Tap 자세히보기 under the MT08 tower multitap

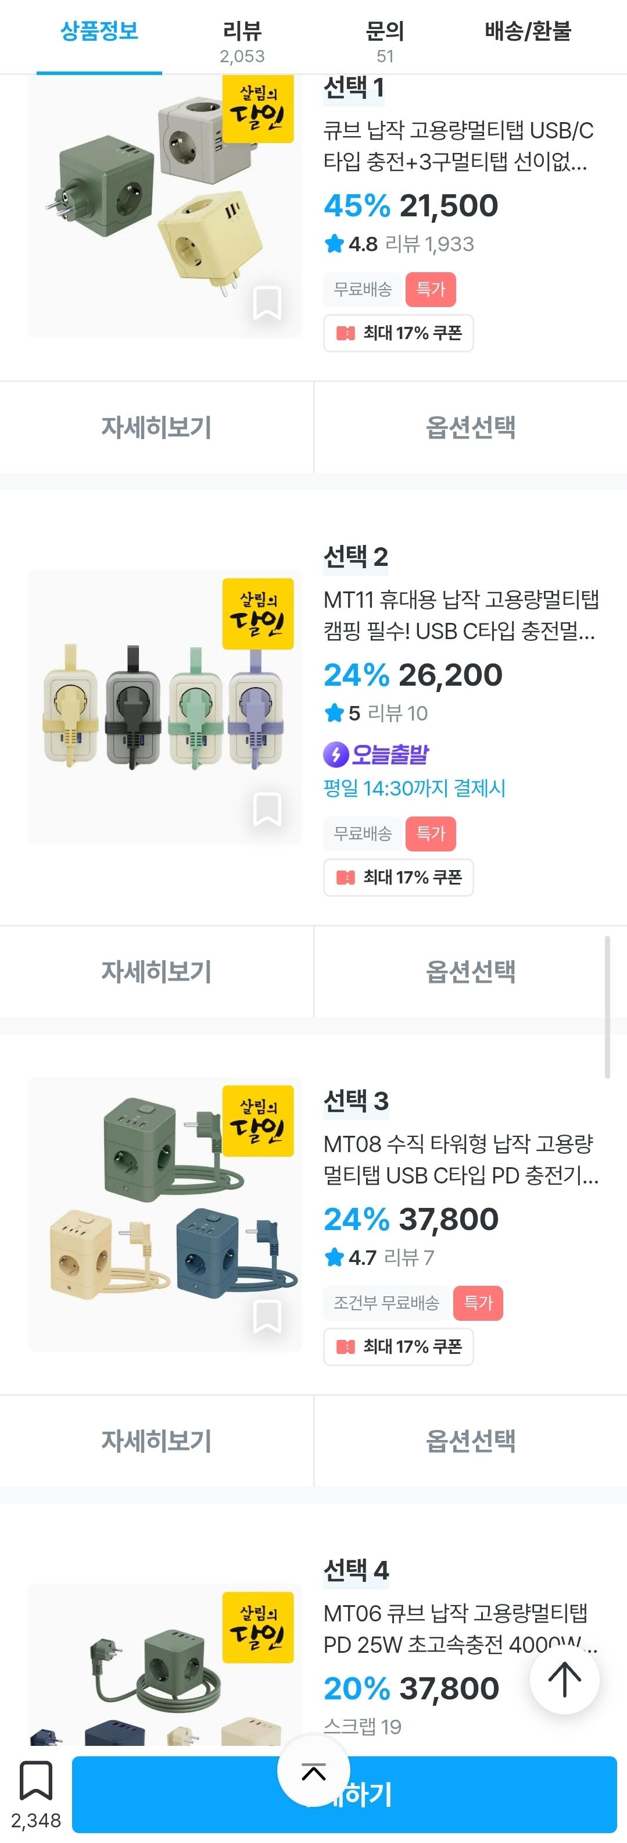click(156, 1440)
